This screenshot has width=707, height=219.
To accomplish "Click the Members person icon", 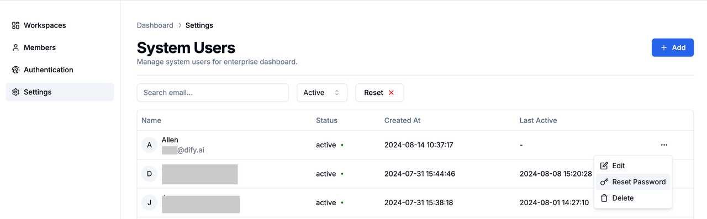I will tap(15, 47).
